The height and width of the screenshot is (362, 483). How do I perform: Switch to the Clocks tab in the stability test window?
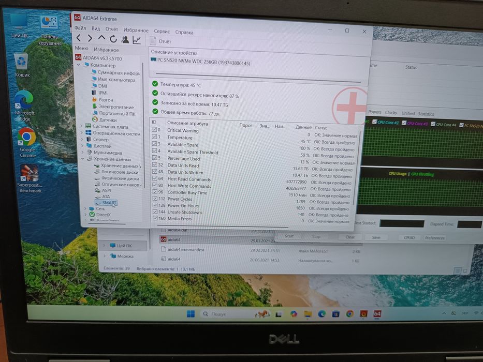[391, 113]
